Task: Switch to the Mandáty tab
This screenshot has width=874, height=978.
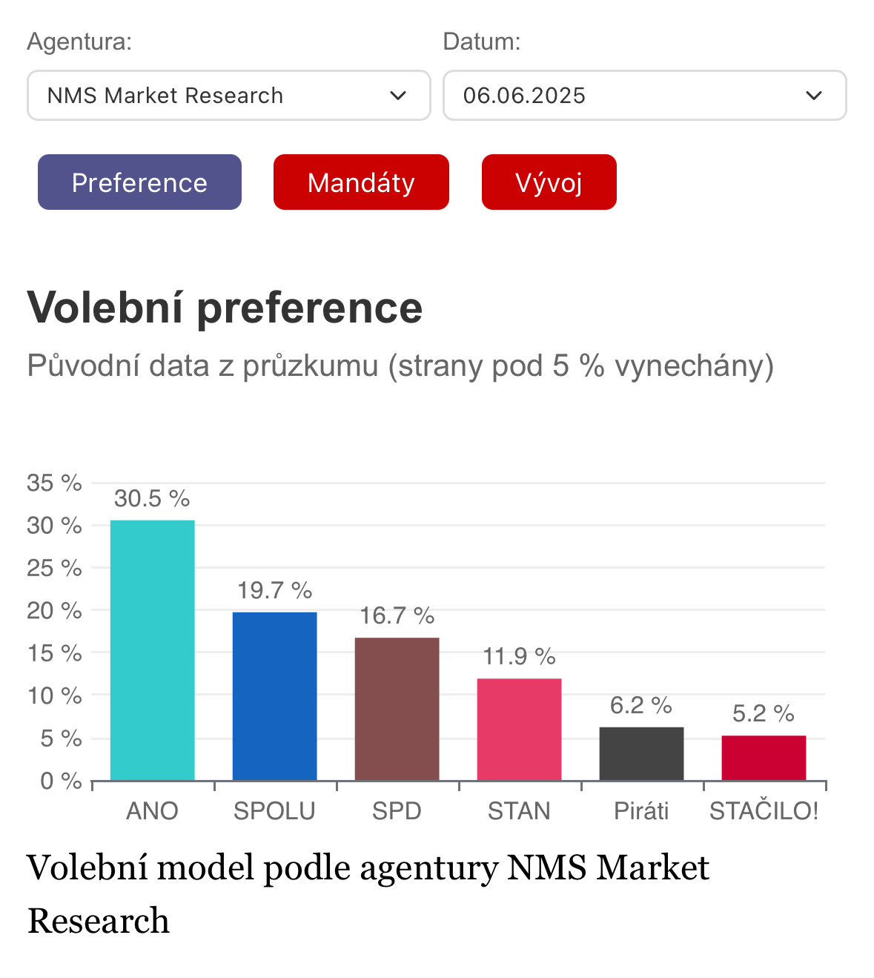Action: (361, 182)
